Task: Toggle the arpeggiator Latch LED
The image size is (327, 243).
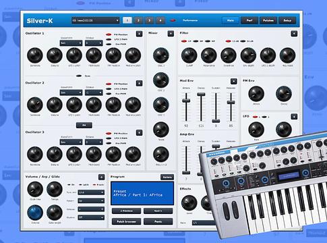Action: click(x=80, y=185)
